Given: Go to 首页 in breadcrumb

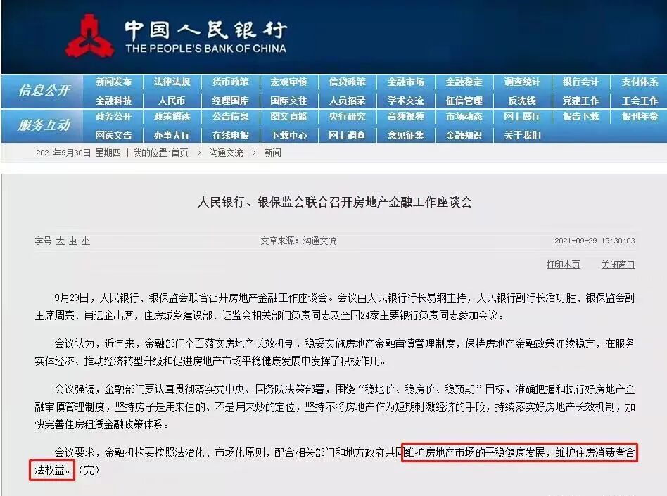Looking at the screenshot, I should [x=179, y=153].
